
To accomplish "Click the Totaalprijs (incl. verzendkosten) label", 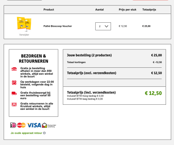I will click(x=91, y=92).
